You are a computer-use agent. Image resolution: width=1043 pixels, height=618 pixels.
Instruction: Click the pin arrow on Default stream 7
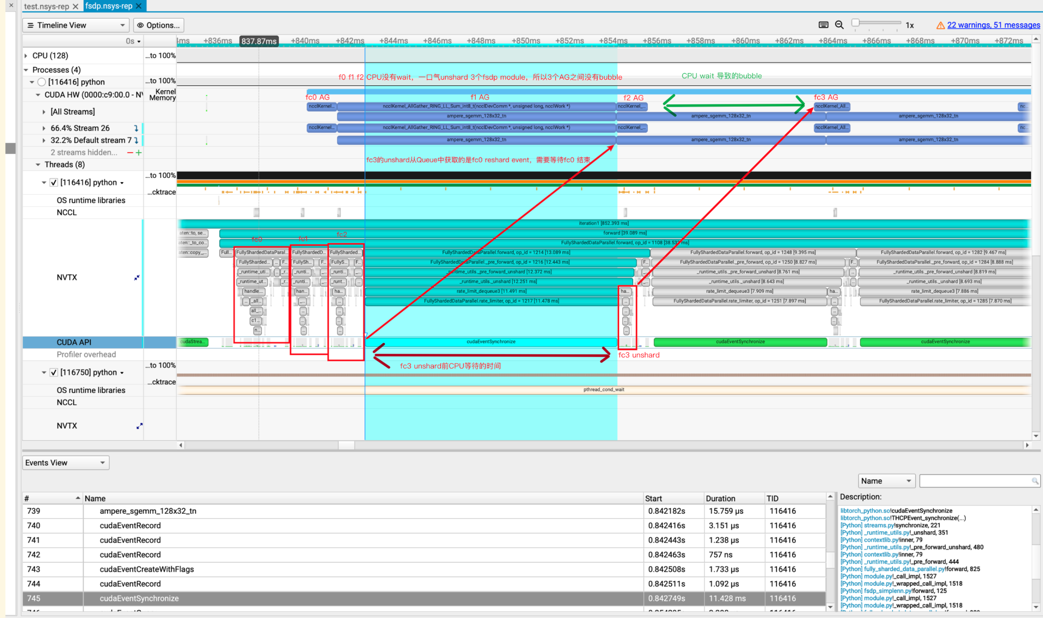[136, 140]
